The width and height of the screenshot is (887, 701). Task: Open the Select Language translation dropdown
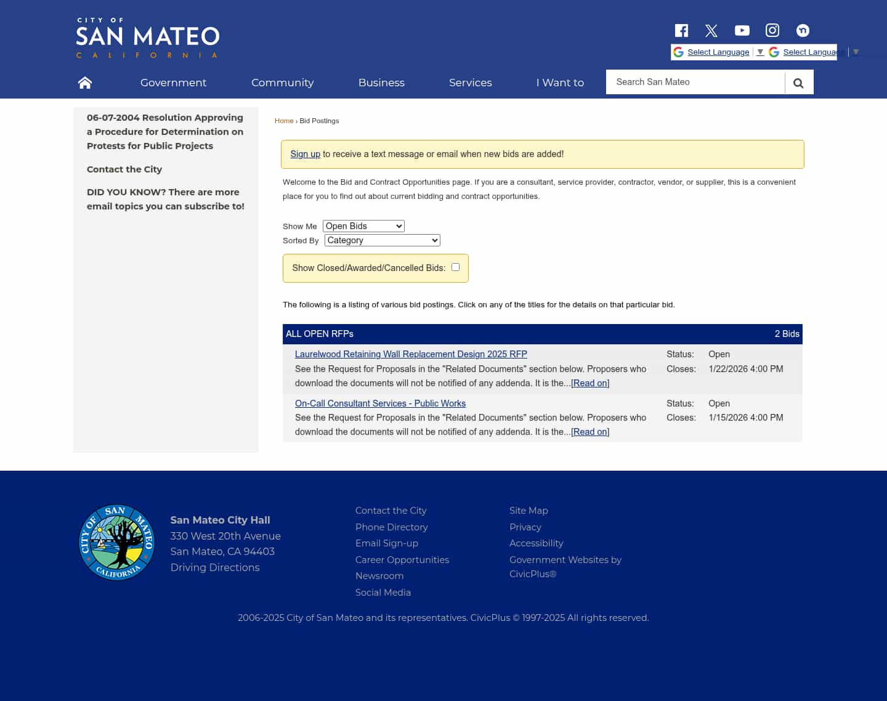[718, 52]
